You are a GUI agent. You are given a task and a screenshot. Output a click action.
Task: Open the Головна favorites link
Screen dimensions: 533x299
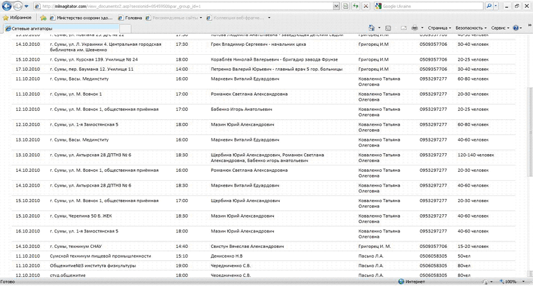click(133, 18)
